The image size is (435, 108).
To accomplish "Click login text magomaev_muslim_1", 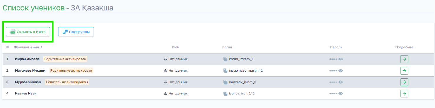I will tap(246, 70).
